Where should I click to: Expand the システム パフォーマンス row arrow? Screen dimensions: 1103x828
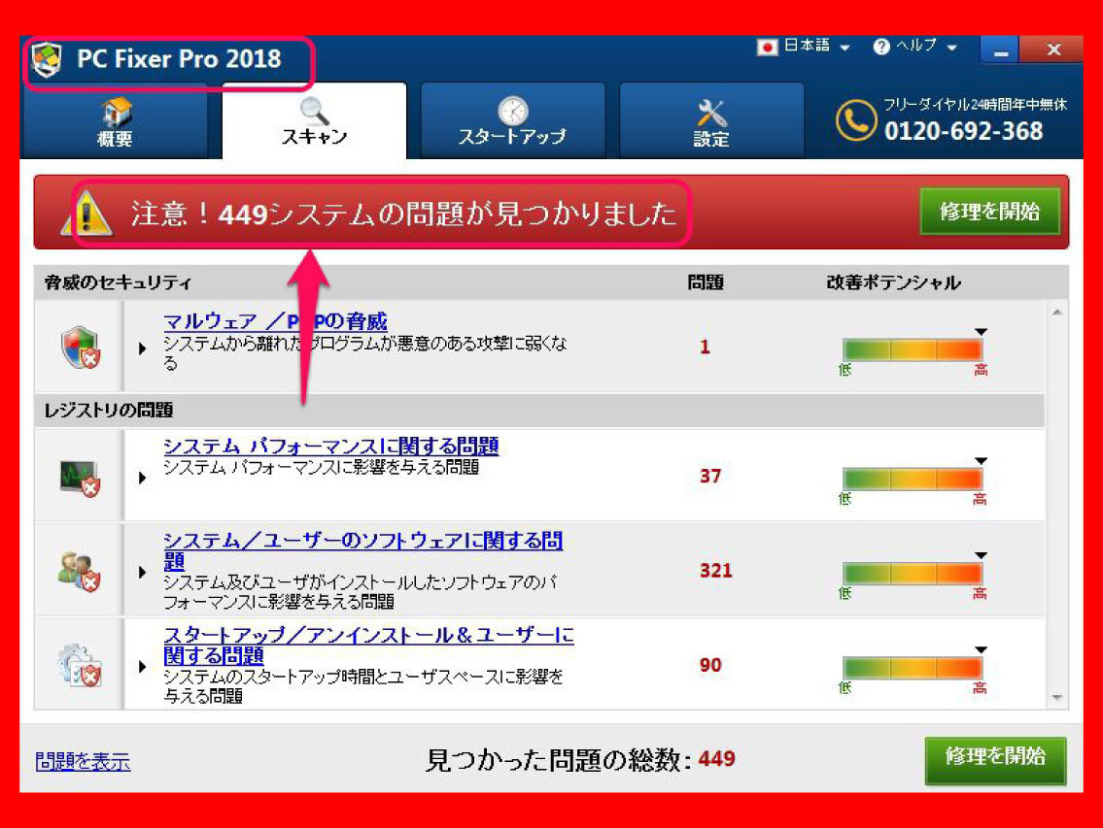143,477
